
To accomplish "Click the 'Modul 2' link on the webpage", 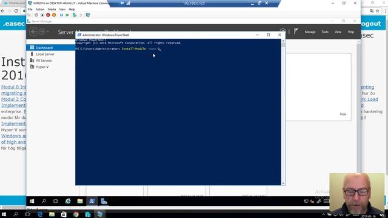I will click(13, 99).
